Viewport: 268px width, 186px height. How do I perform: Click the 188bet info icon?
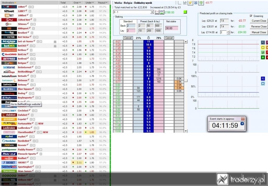[31, 15]
